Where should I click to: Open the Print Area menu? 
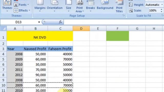(79, 6)
